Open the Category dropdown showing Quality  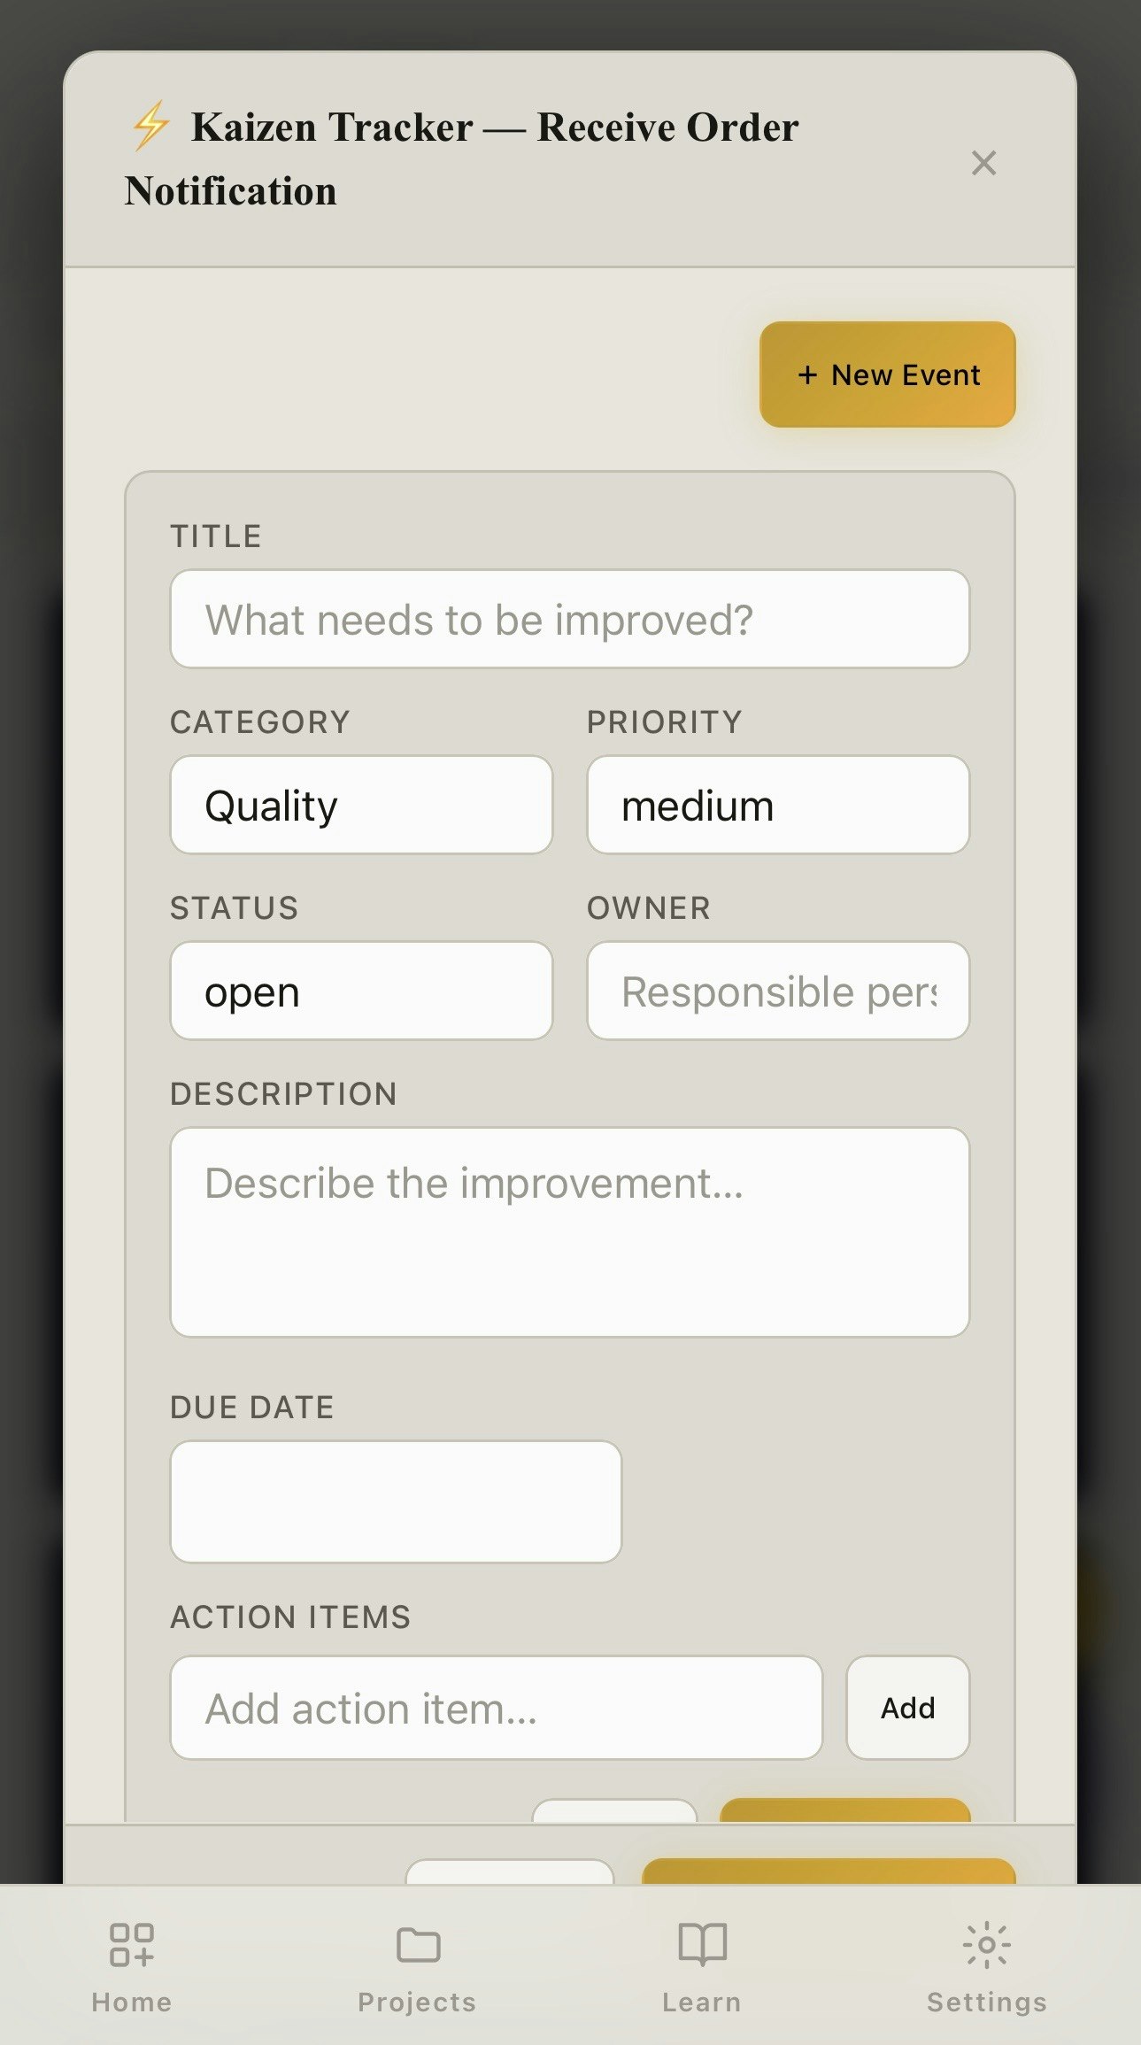click(x=361, y=805)
